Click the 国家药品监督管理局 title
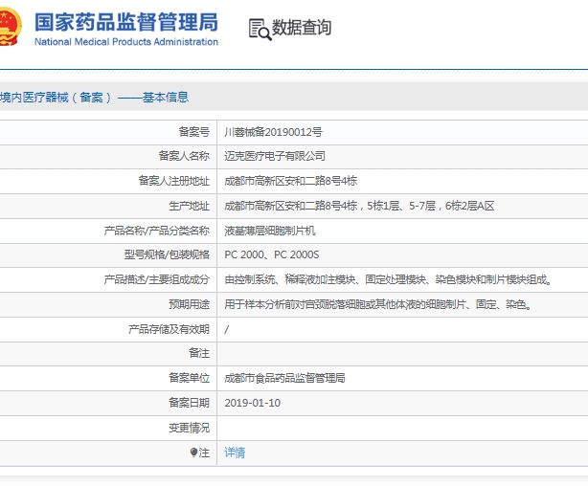 pos(126,22)
